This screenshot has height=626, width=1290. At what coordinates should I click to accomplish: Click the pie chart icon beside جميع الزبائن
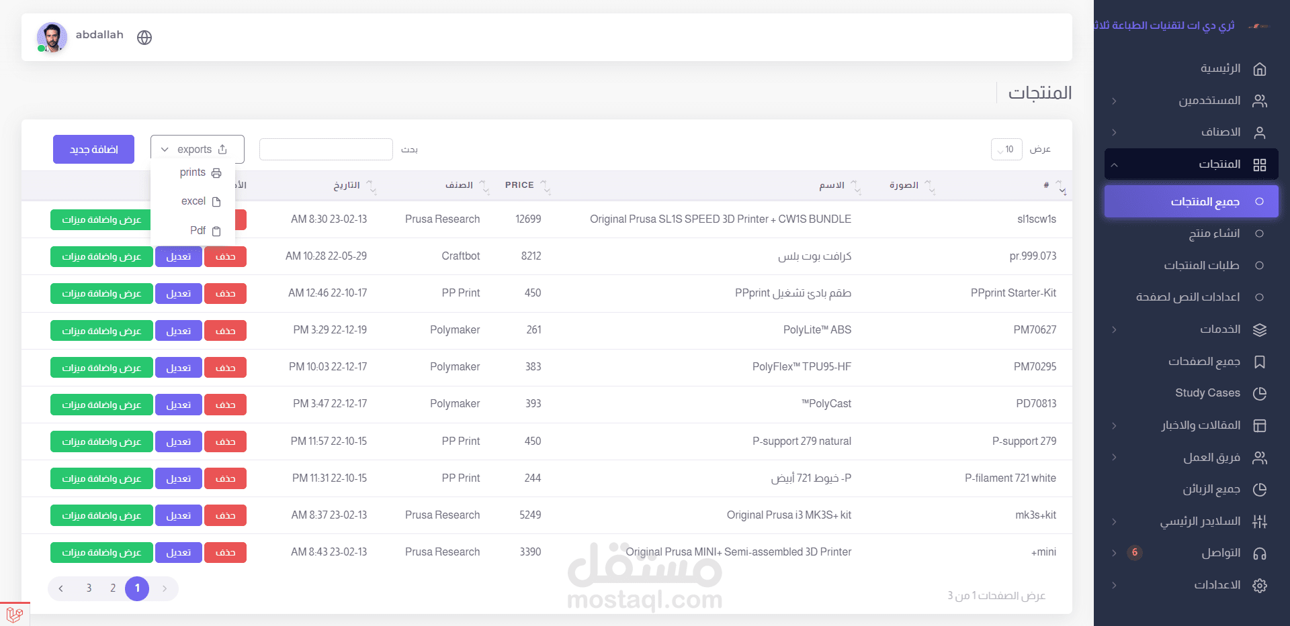pyautogui.click(x=1260, y=489)
